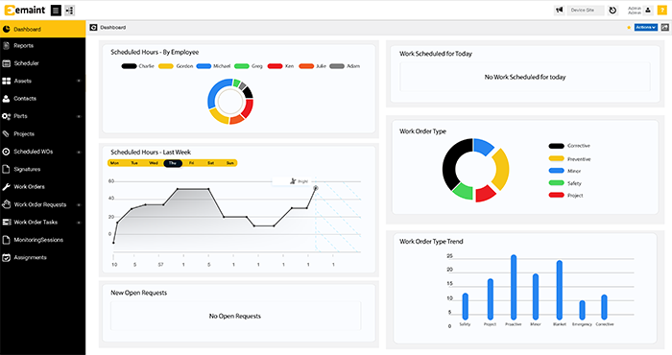Open the site tree hierarchy icon
The width and height of the screenshot is (672, 355).
click(x=69, y=11)
